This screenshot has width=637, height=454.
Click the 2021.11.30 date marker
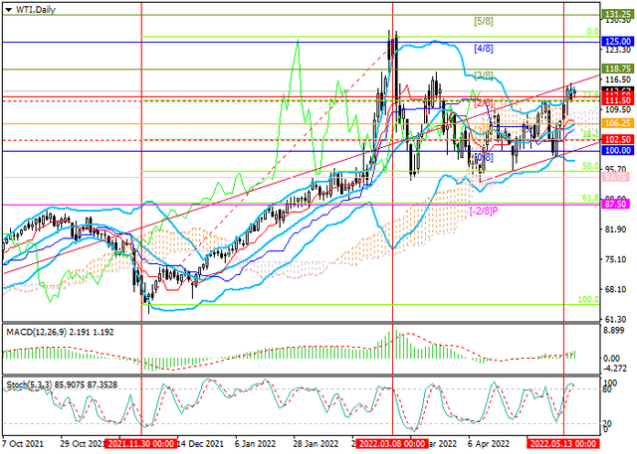pos(142,447)
